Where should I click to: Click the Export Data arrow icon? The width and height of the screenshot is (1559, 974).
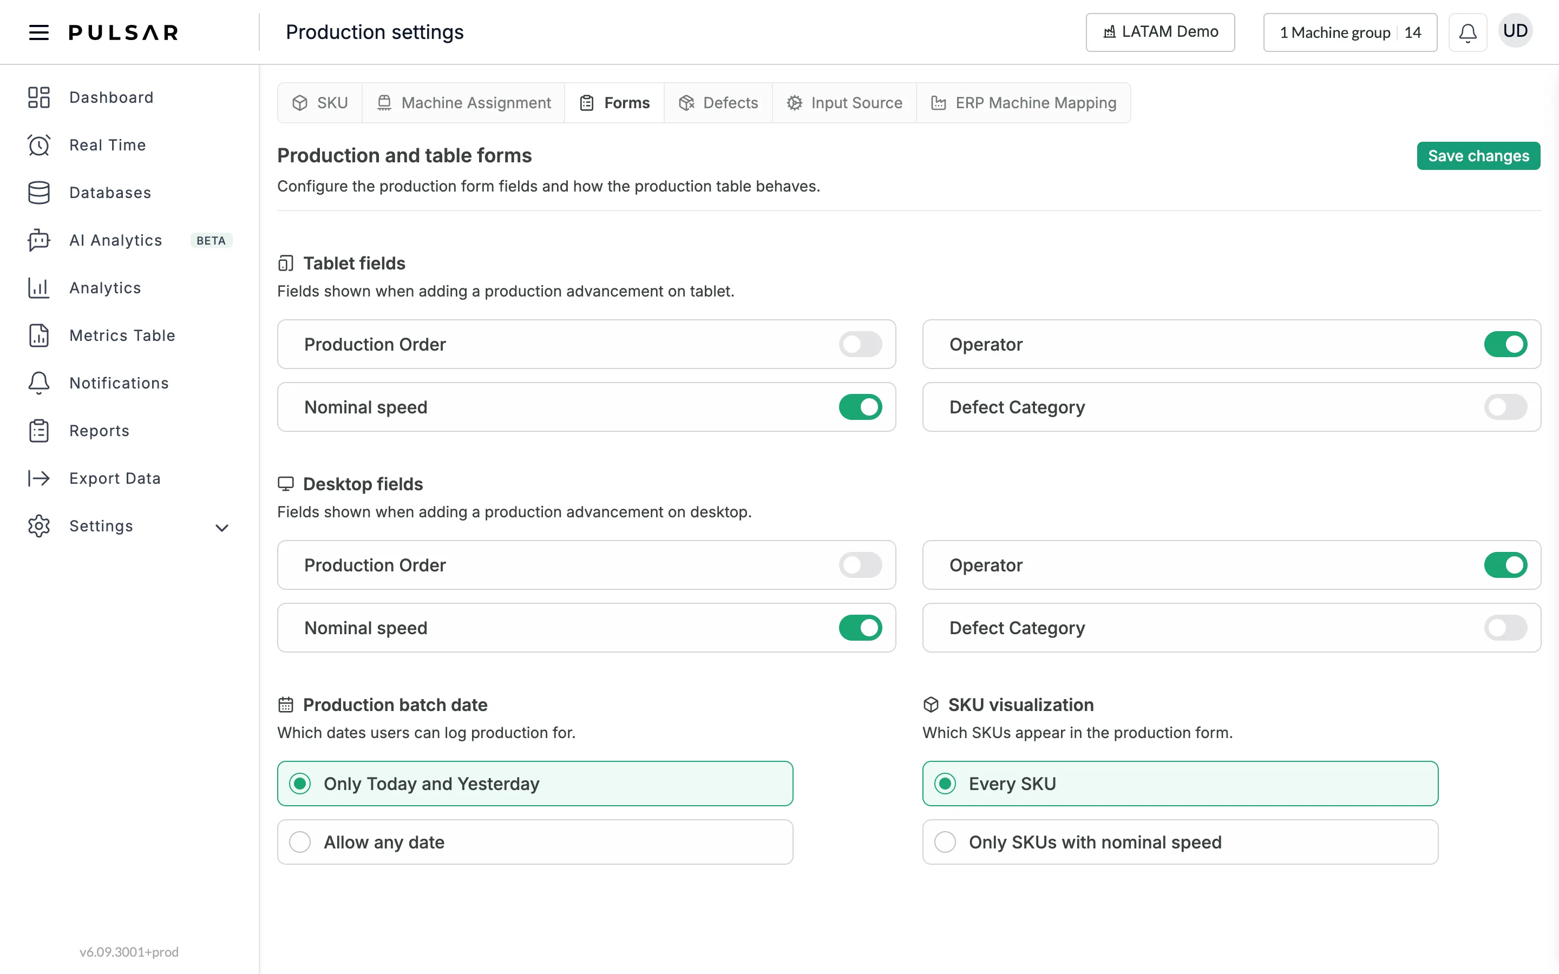pos(38,478)
